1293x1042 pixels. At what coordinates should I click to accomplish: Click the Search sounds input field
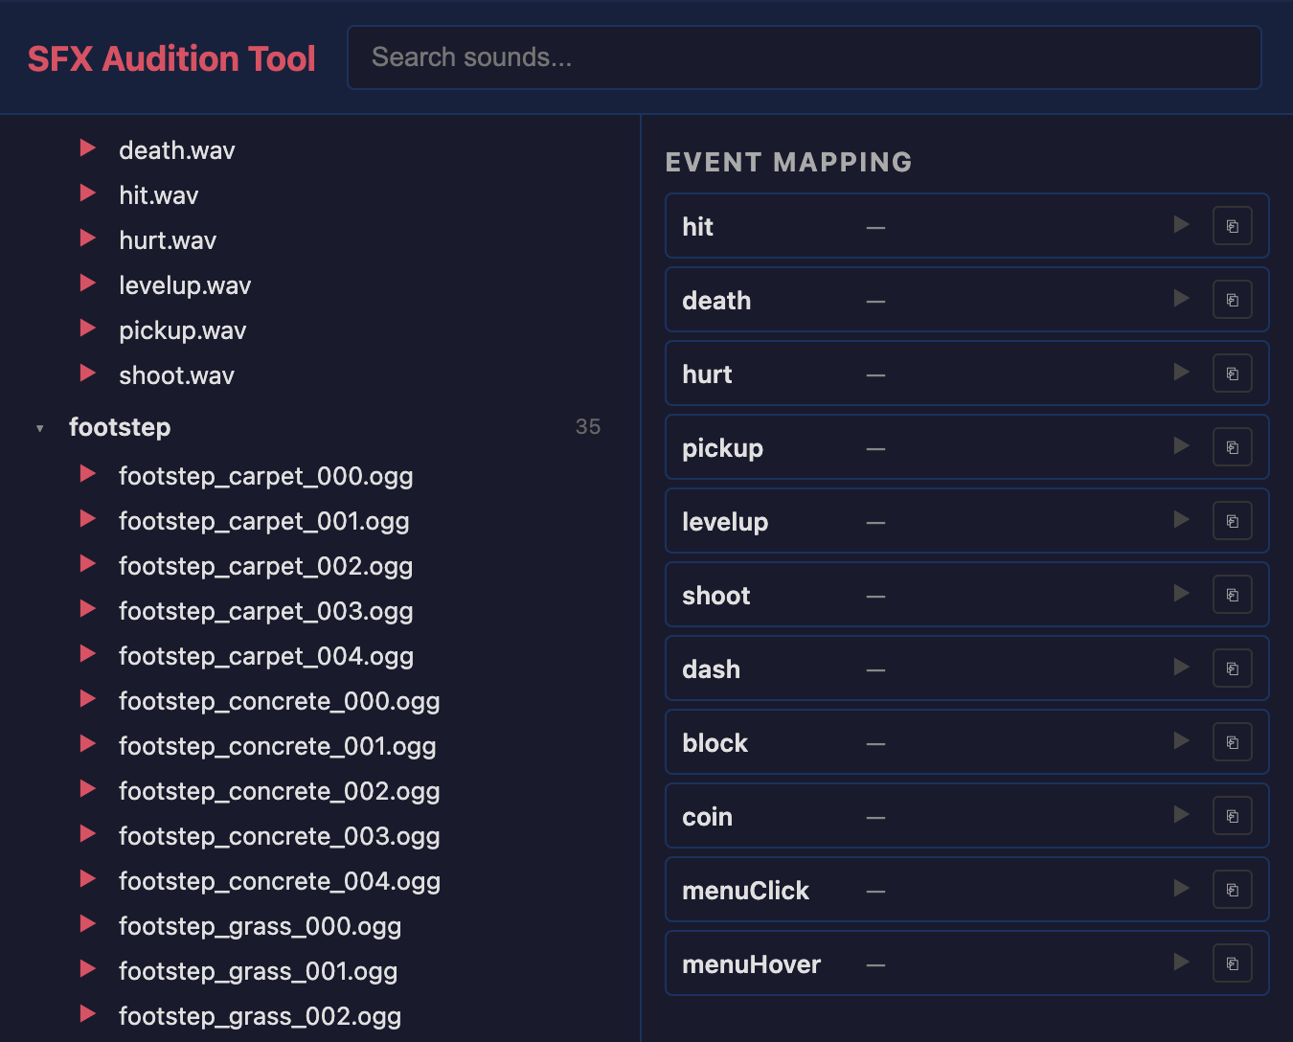(804, 57)
